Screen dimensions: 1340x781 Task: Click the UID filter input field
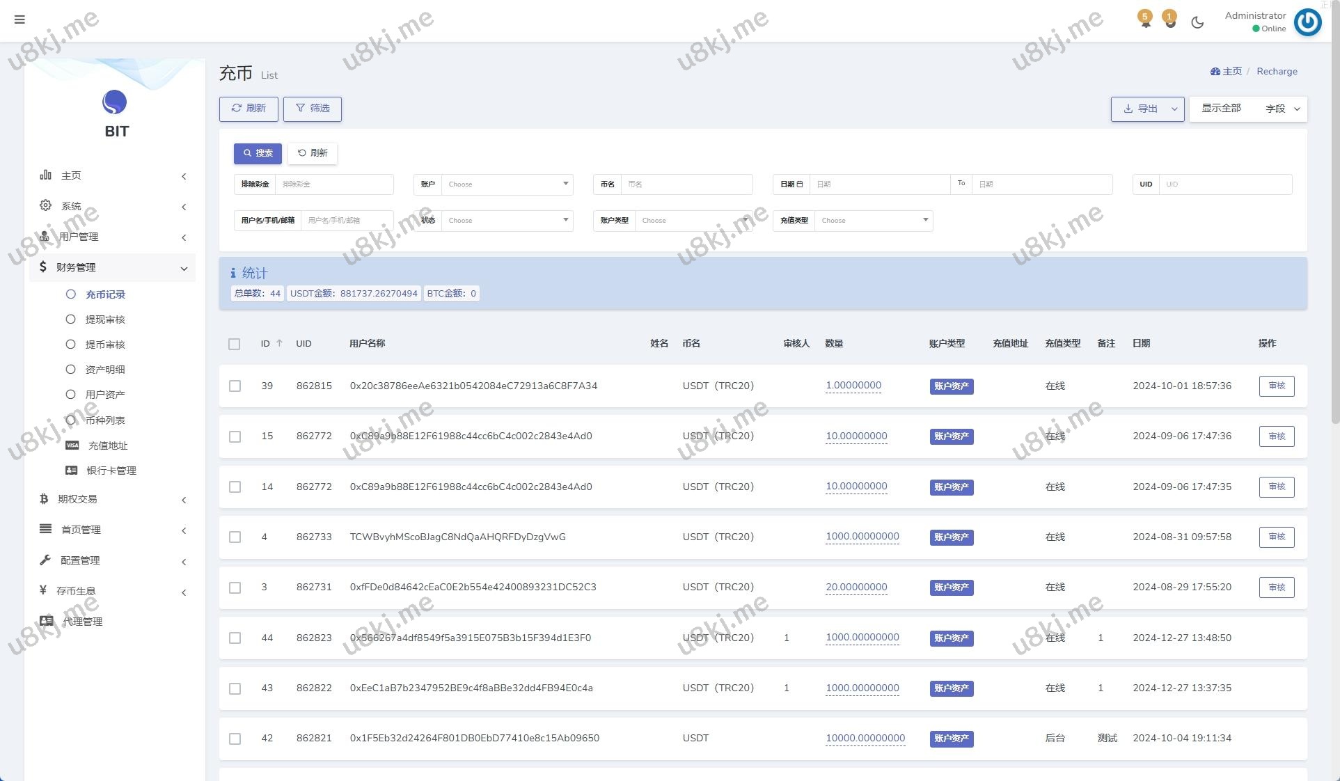point(1224,184)
